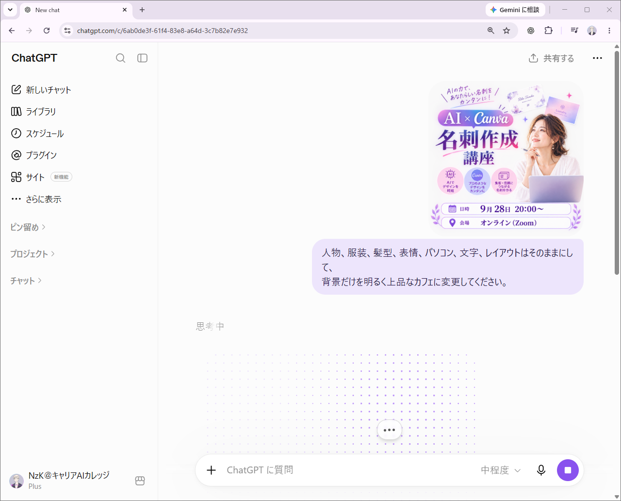Click the zoom magnifier icon in the address bar
The width and height of the screenshot is (621, 501).
(x=491, y=31)
